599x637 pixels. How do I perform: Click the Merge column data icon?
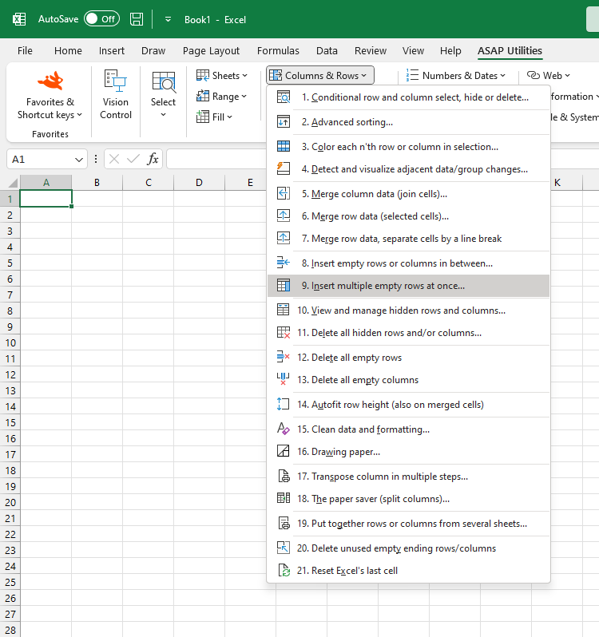click(x=284, y=193)
